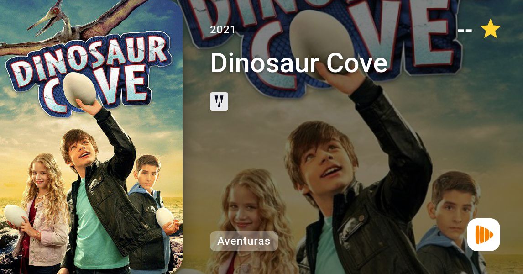Click the egg held by the poster's blonde girl
Image resolution: width=523 pixels, height=274 pixels.
coord(16,215)
